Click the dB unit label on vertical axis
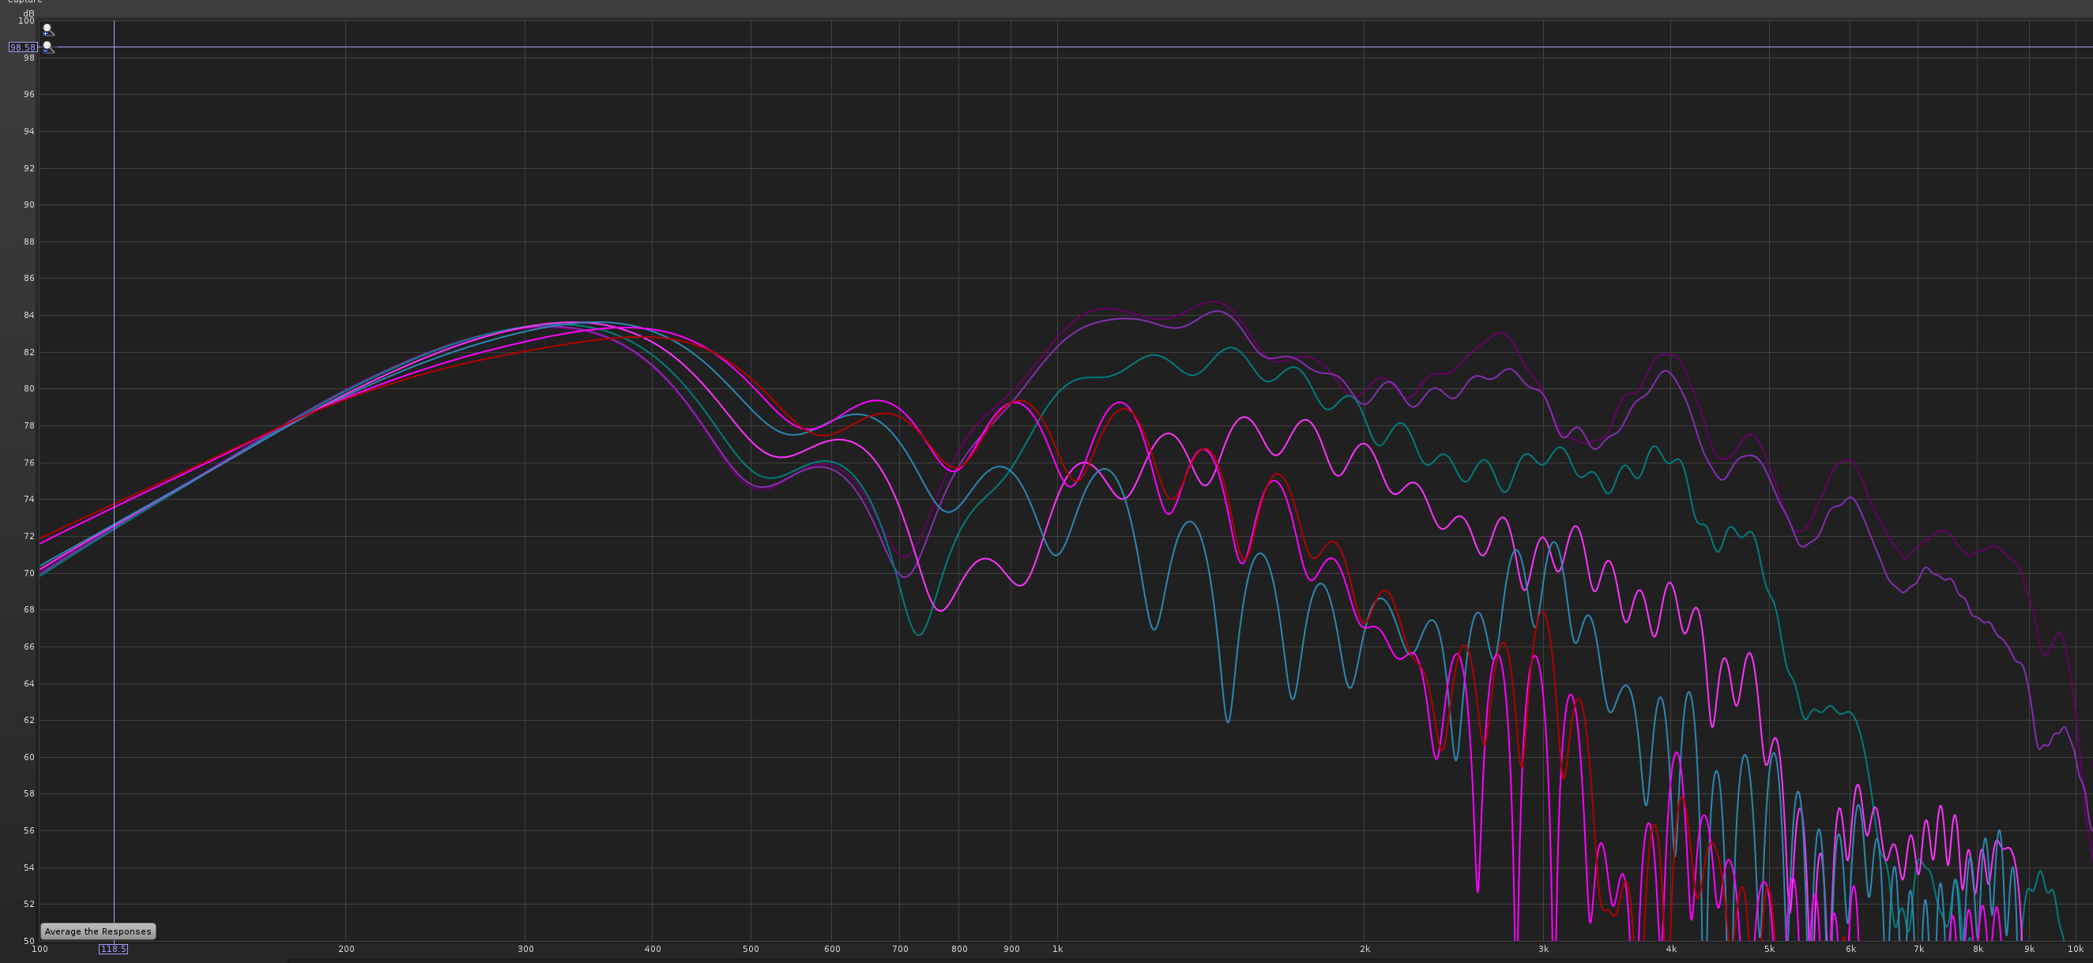The width and height of the screenshot is (2093, 963). (29, 13)
